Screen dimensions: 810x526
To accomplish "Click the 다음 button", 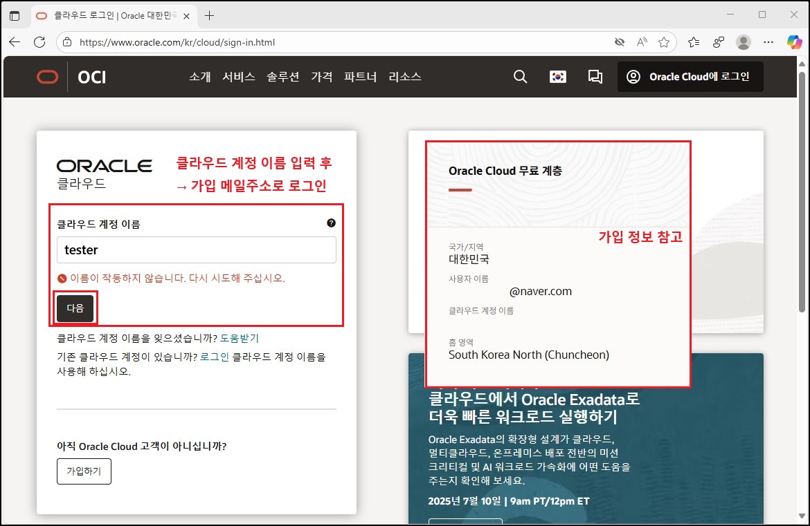I will tap(75, 308).
